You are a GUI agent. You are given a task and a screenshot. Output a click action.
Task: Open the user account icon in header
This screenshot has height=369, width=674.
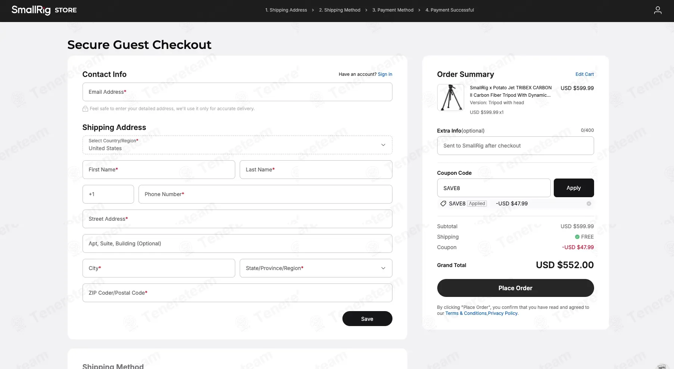coord(658,10)
